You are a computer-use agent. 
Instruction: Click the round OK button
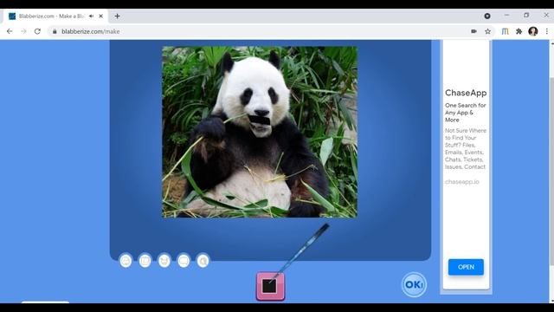pyautogui.click(x=414, y=284)
